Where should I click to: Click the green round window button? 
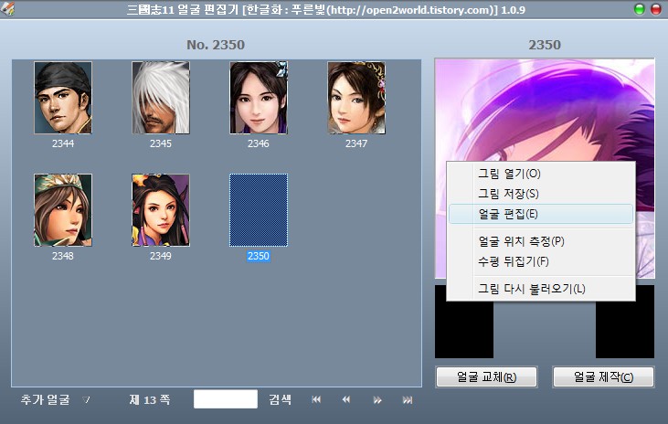pos(640,9)
